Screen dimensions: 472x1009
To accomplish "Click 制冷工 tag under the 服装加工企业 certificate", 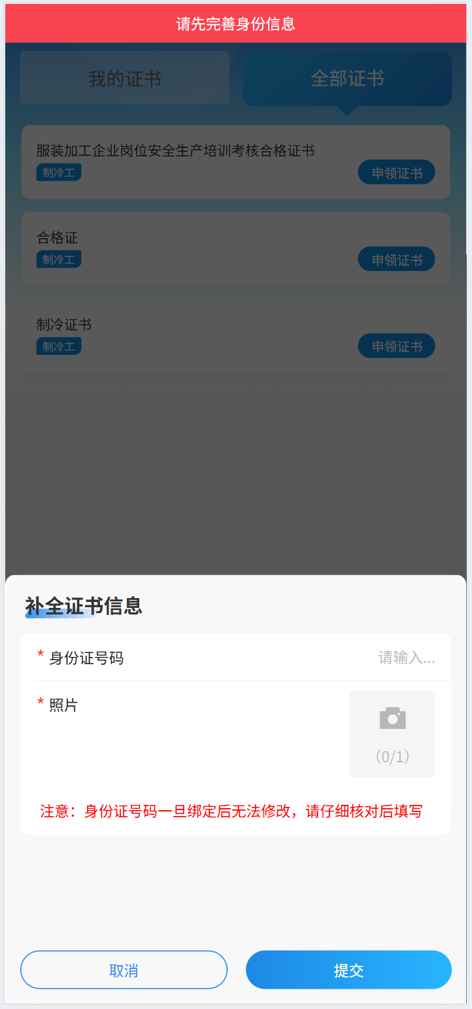I will pyautogui.click(x=59, y=173).
